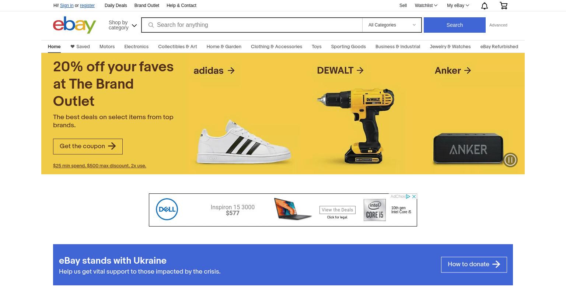566x303 pixels.
Task: Click the AdChoices icon on Dell ad
Action: (408, 196)
